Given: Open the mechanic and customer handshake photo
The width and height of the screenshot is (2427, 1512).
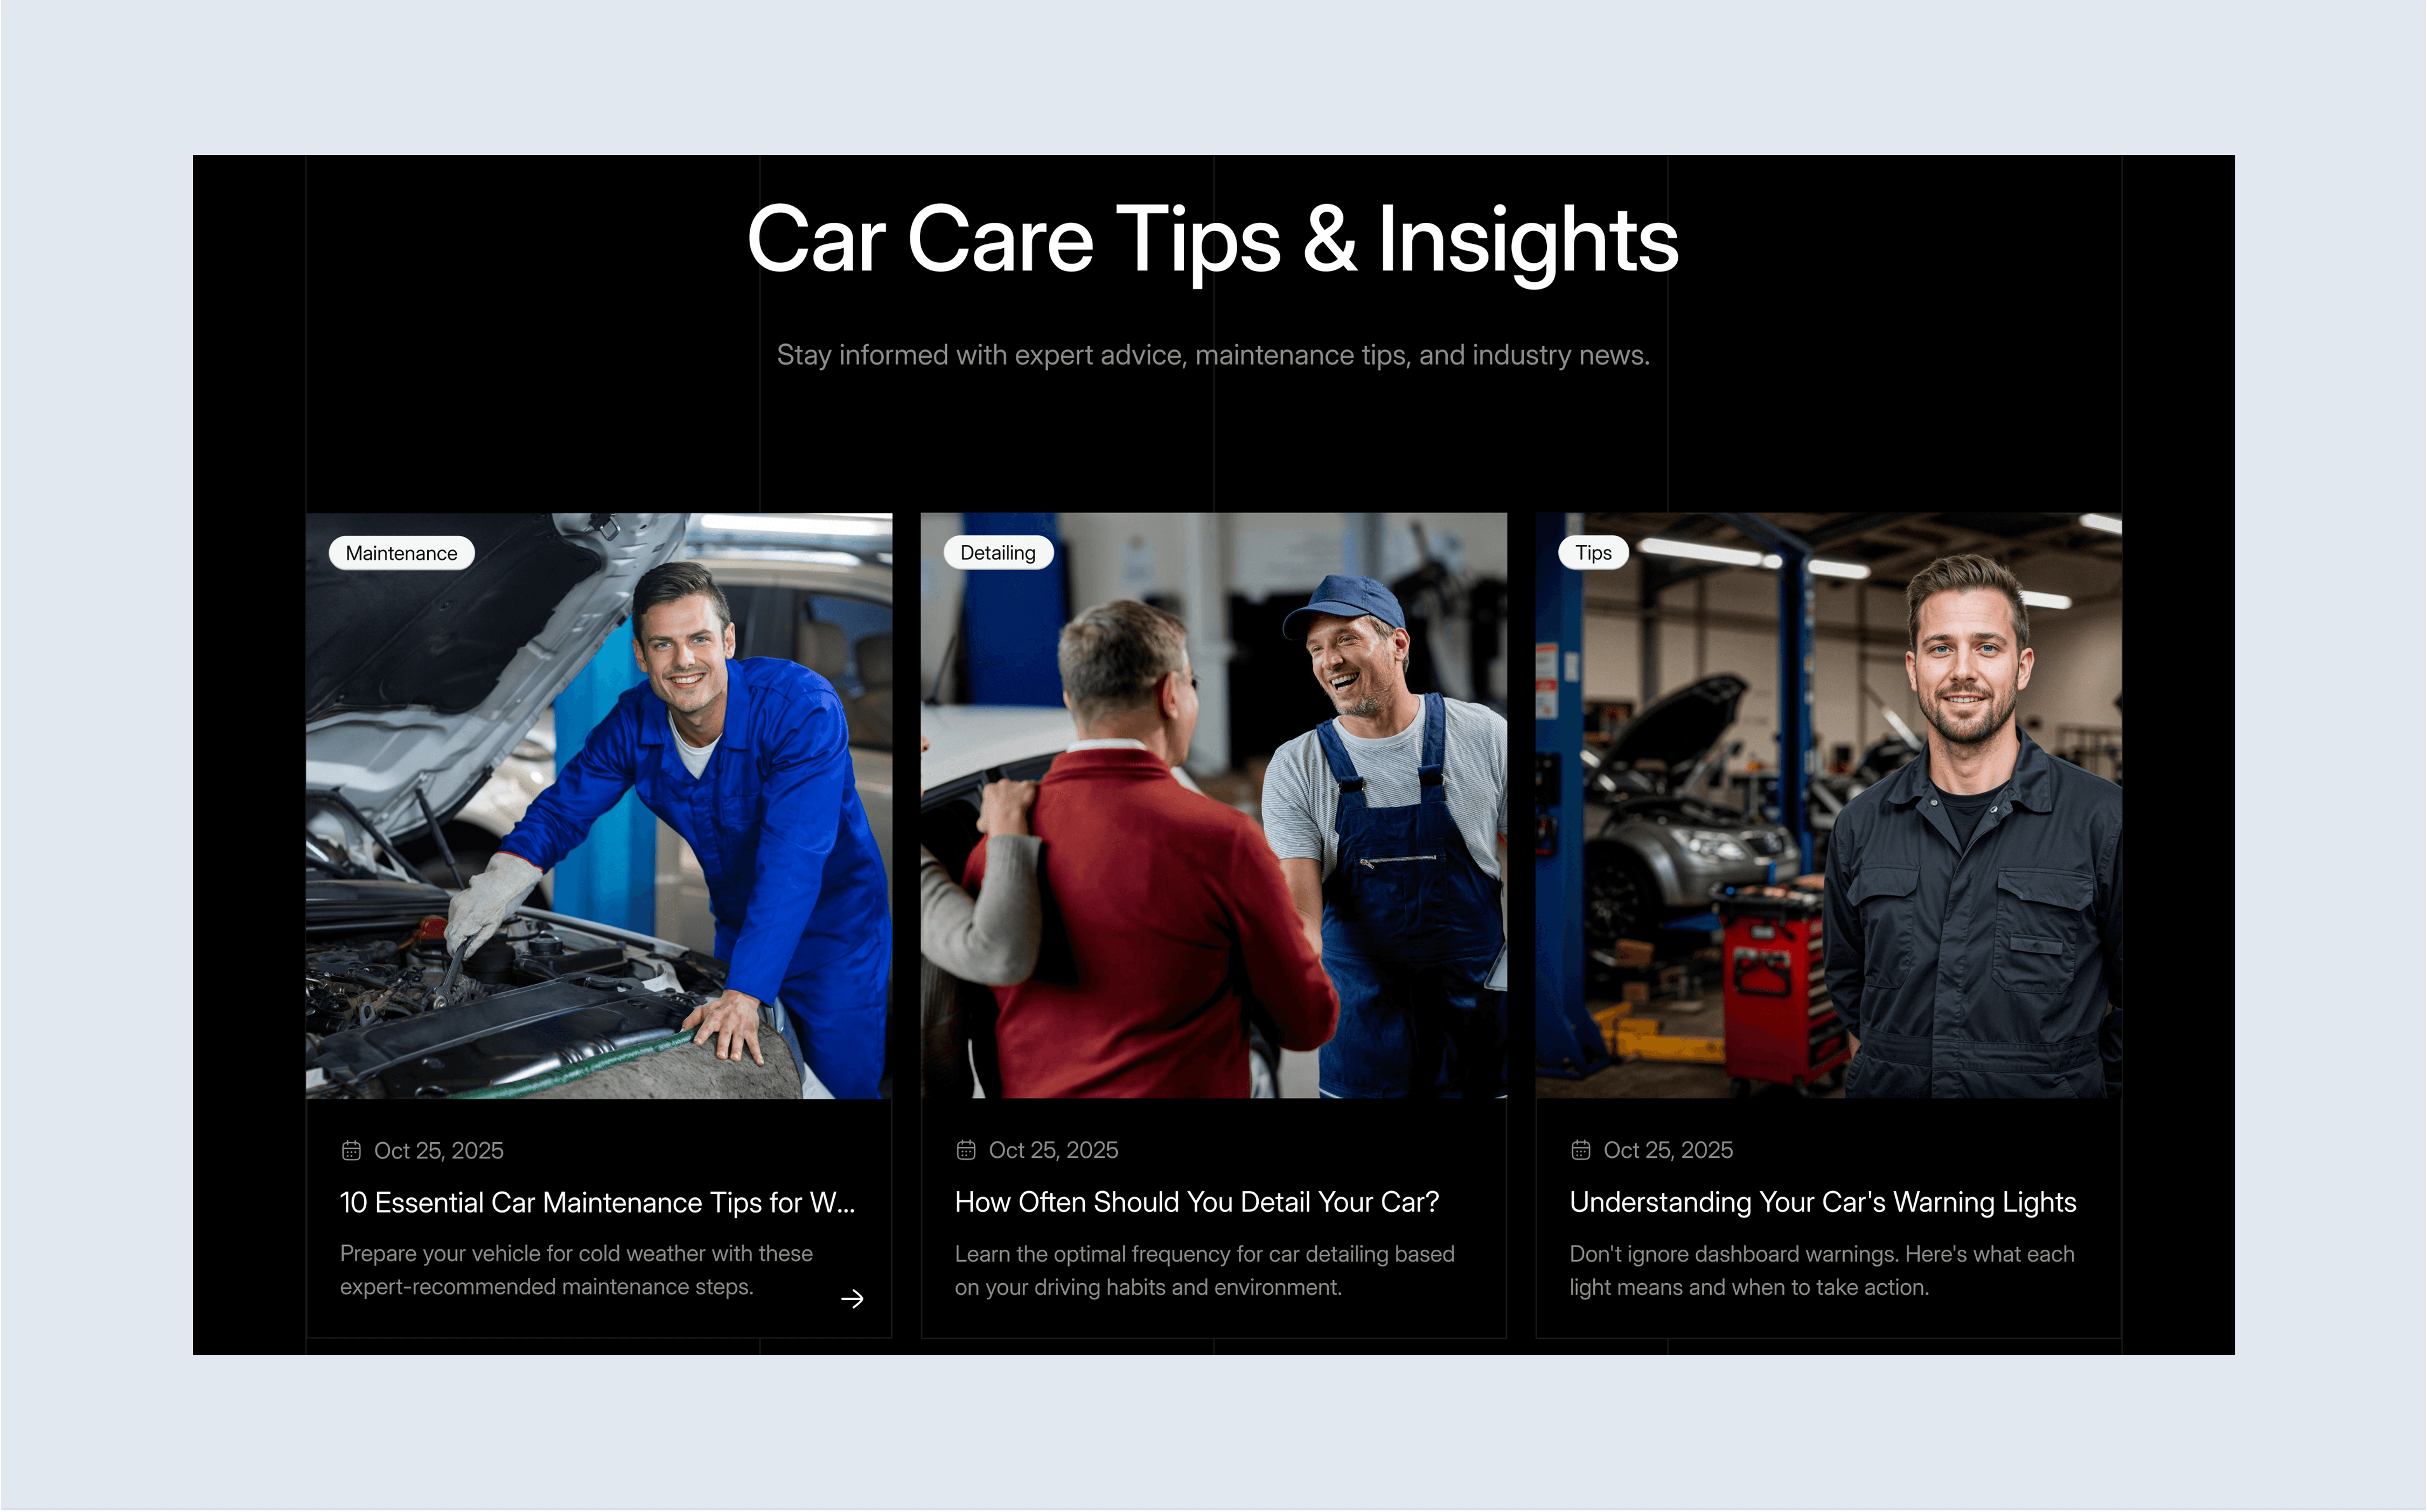Looking at the screenshot, I should 1213,806.
